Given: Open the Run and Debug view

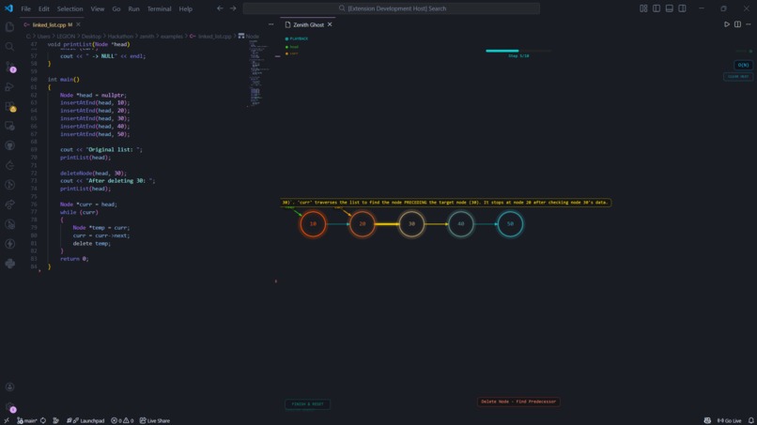Looking at the screenshot, I should [9, 86].
